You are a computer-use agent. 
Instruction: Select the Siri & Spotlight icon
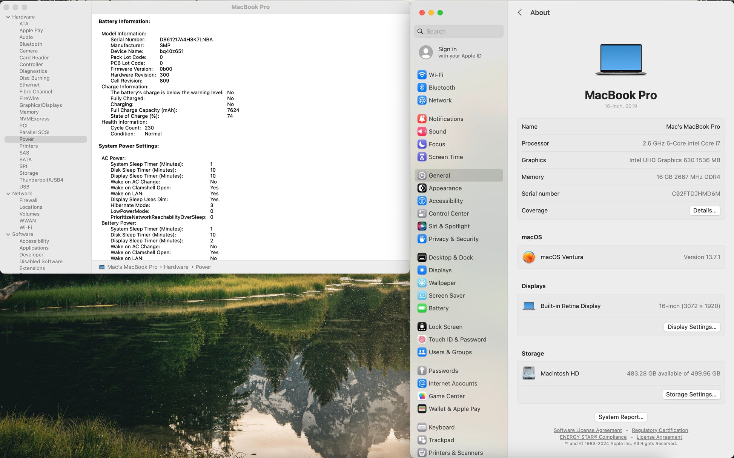coord(422,226)
